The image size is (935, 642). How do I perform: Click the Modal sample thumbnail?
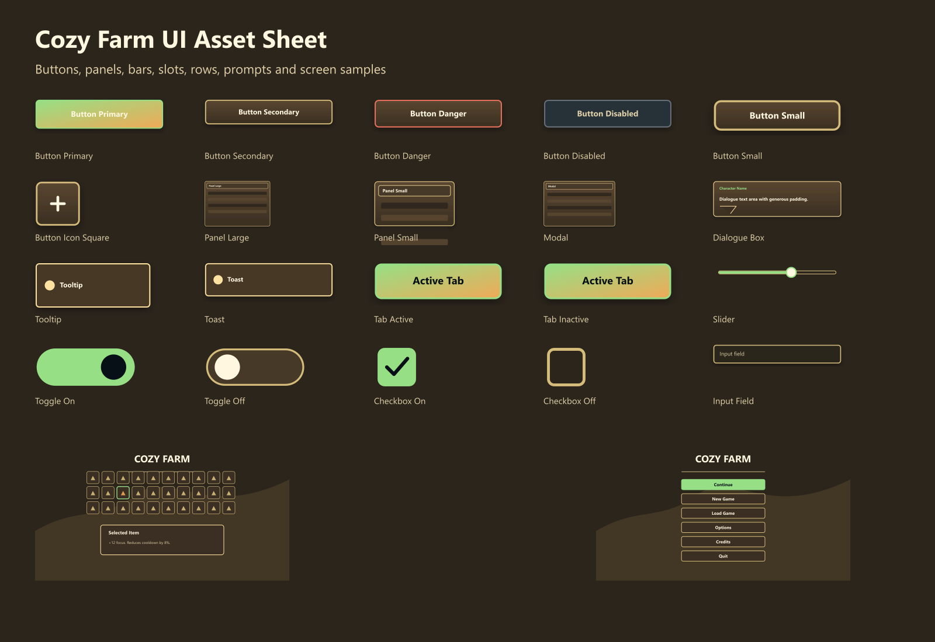[x=579, y=204]
